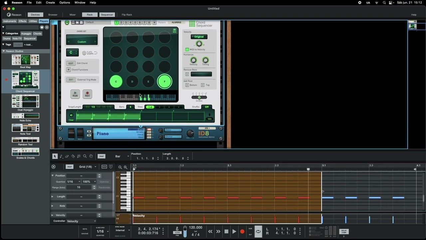Switch to the Mixer view
This screenshot has height=240, width=426.
73,15
